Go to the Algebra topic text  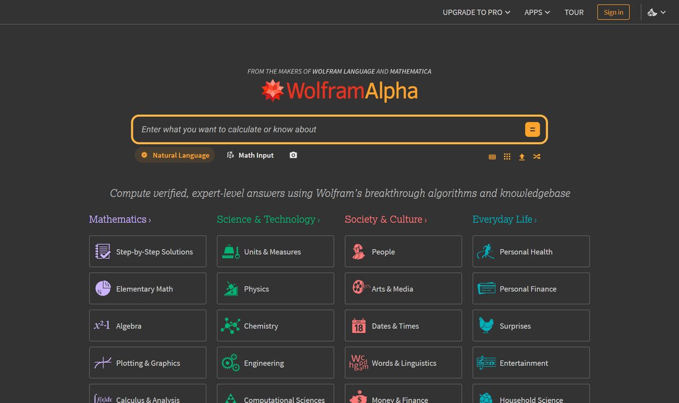128,326
